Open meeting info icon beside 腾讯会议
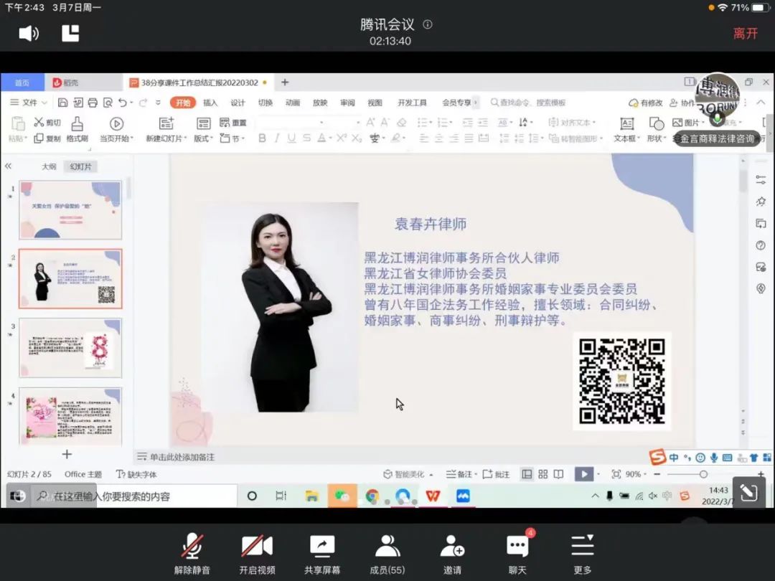The width and height of the screenshot is (775, 581). (x=428, y=24)
